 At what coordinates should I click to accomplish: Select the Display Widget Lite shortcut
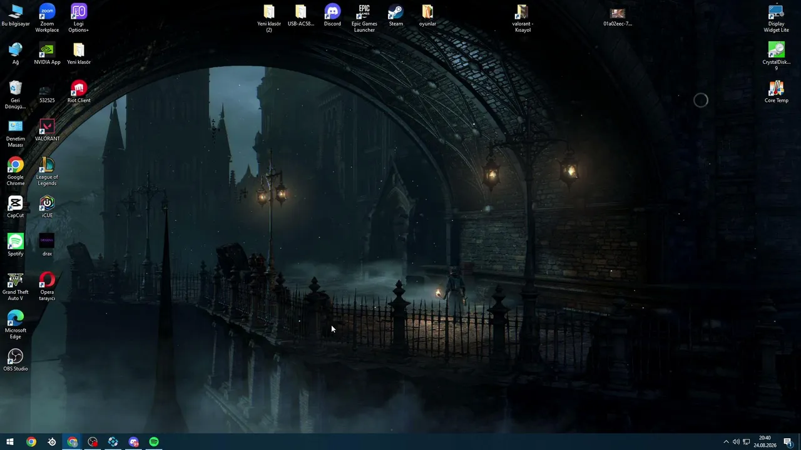(776, 18)
